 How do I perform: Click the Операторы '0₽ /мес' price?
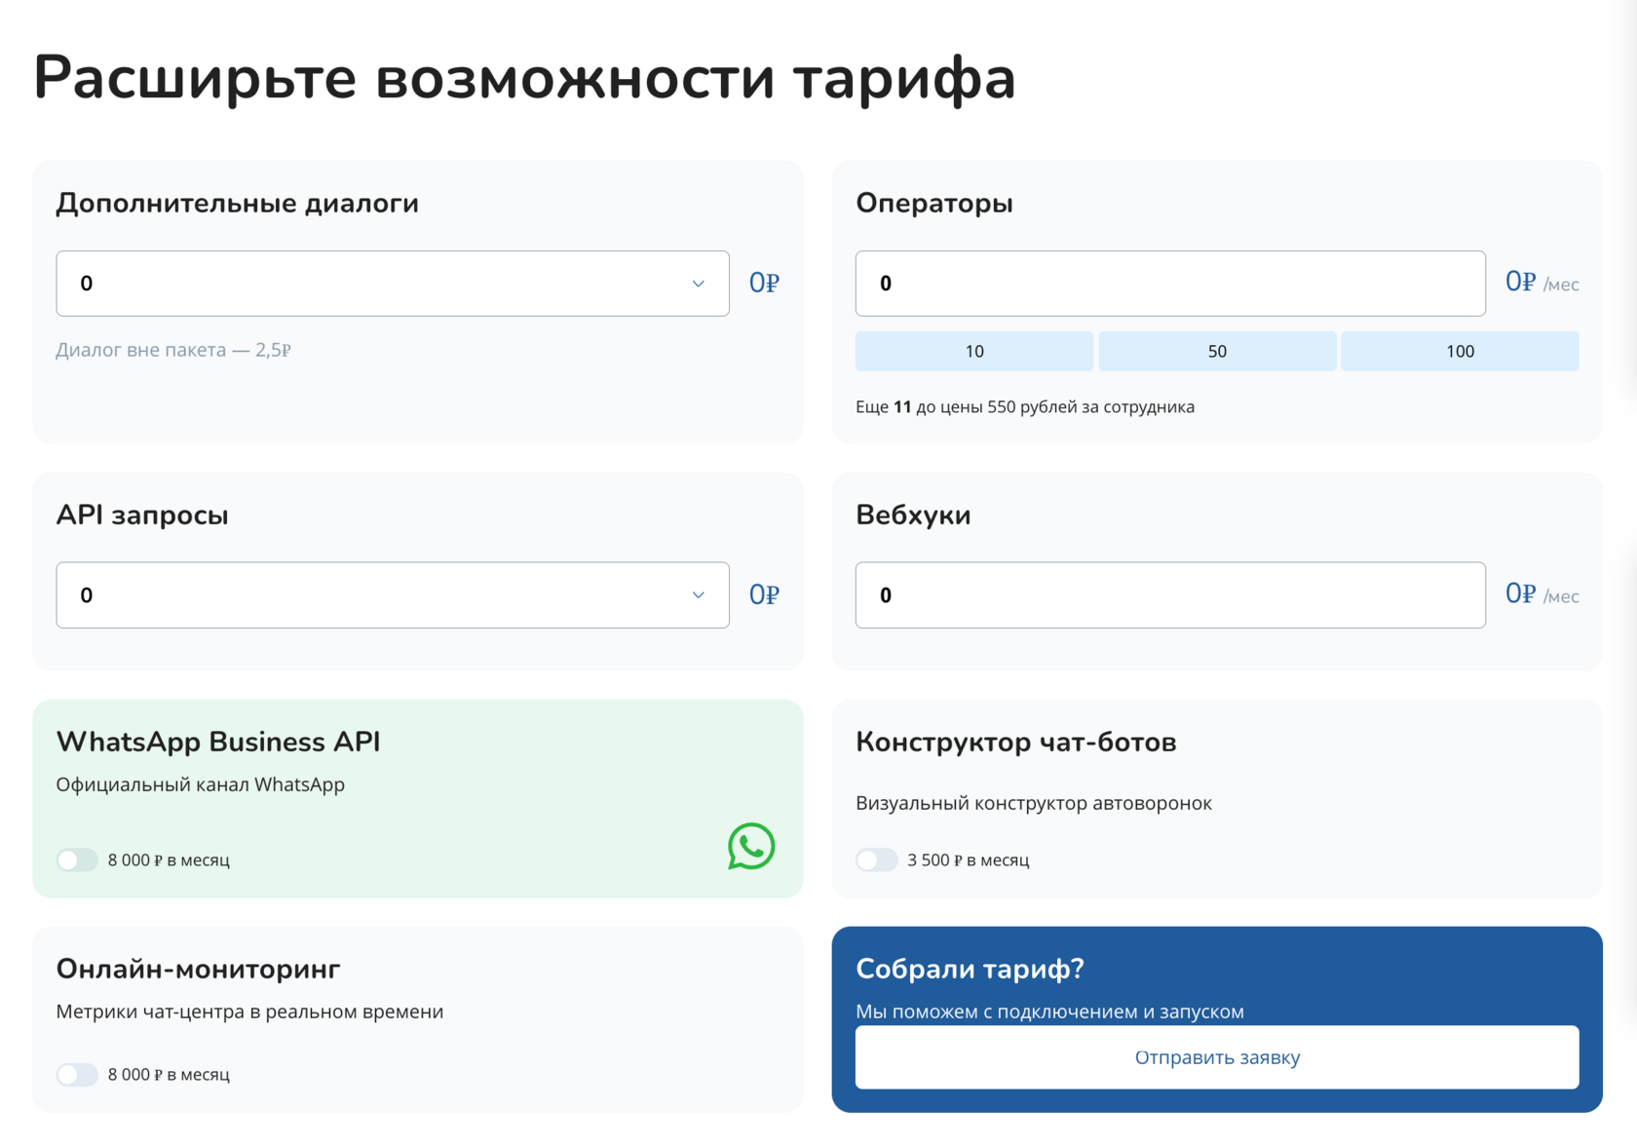click(1542, 283)
